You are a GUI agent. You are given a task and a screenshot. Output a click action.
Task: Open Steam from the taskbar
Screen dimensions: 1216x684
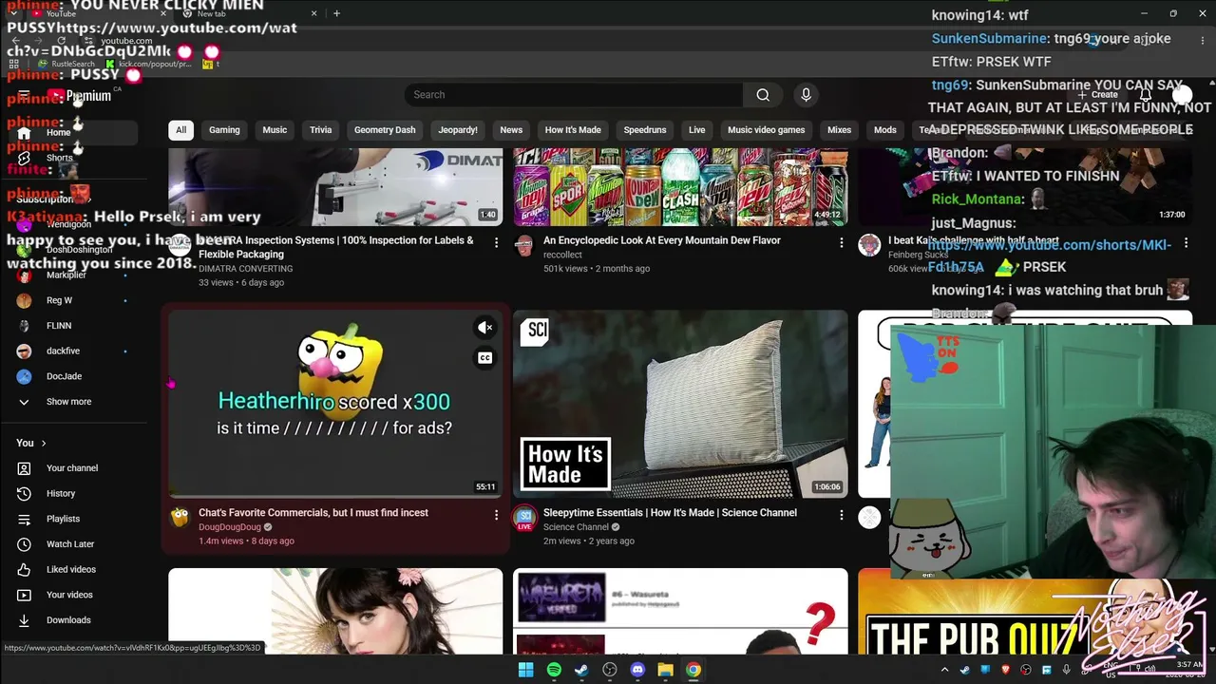click(581, 670)
